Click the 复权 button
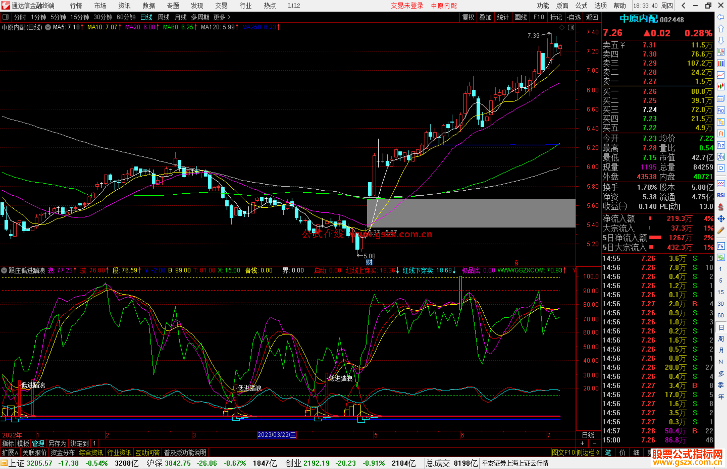The height and width of the screenshot is (469, 727). (x=468, y=17)
